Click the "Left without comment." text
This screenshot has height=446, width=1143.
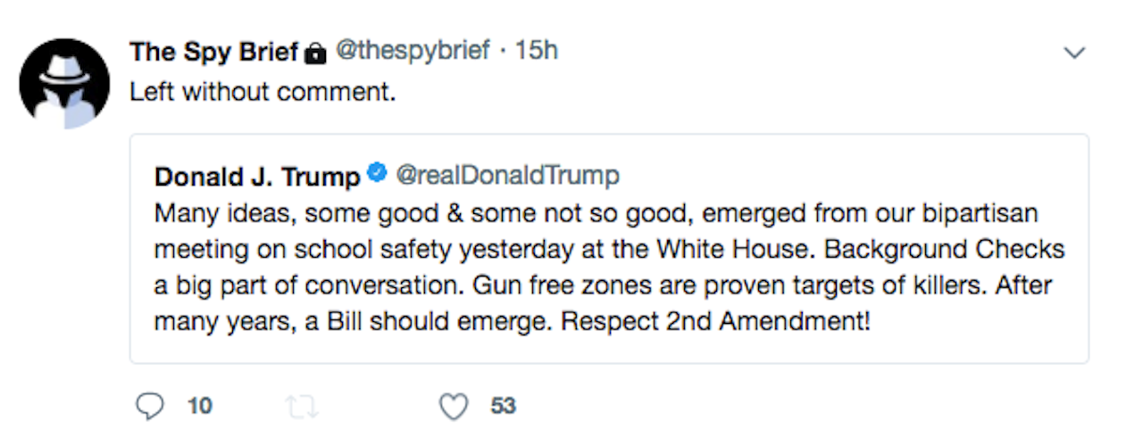tap(263, 92)
